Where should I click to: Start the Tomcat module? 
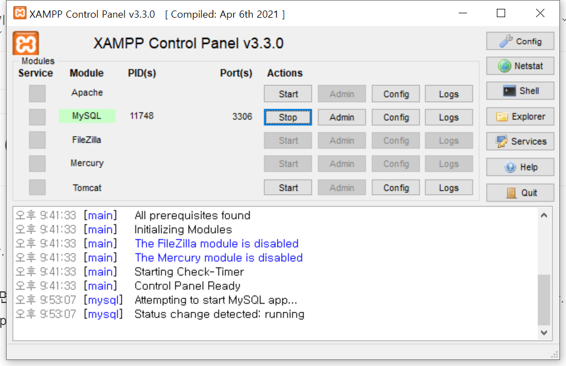[288, 187]
